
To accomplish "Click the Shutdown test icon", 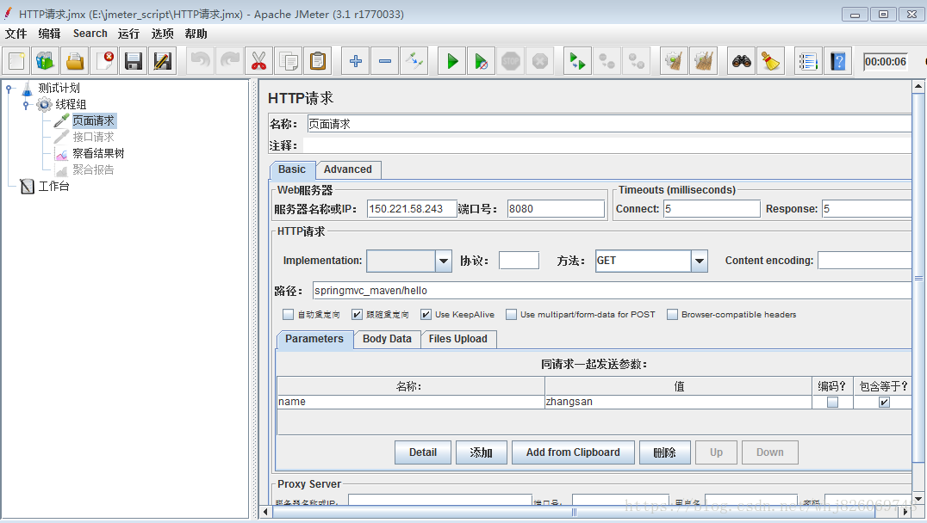I will pyautogui.click(x=540, y=61).
